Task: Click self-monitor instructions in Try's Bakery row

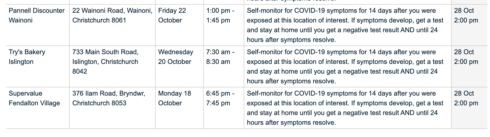Action: (345, 66)
